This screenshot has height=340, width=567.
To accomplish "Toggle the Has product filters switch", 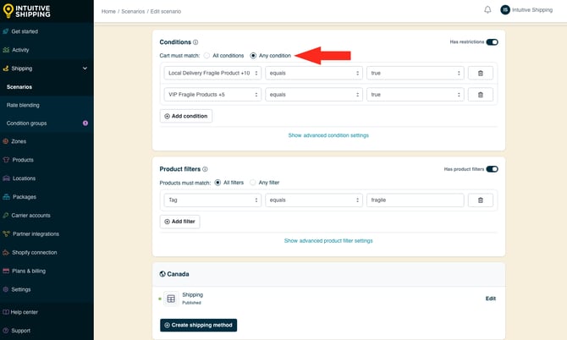I will (x=492, y=169).
